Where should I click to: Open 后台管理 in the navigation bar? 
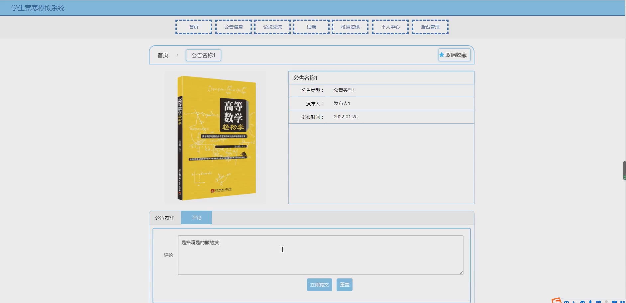(430, 27)
